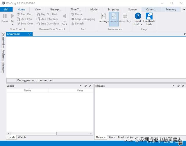Image resolution: width=186 pixels, height=146 pixels.
Task: Open the Go dropdown arrow
Action: pos(12,24)
